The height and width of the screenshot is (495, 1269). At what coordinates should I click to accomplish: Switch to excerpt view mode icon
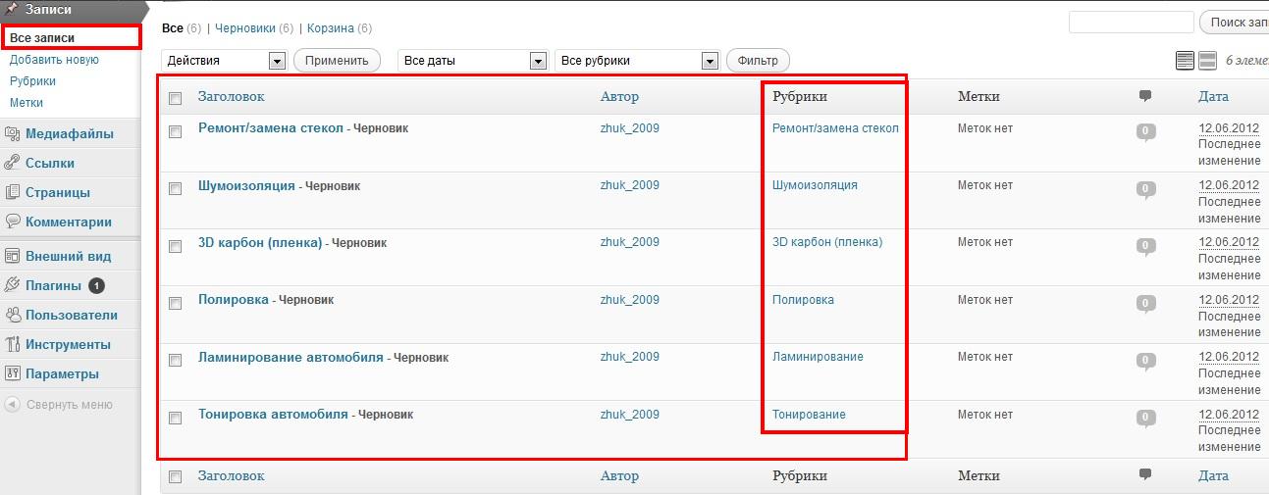1207,61
